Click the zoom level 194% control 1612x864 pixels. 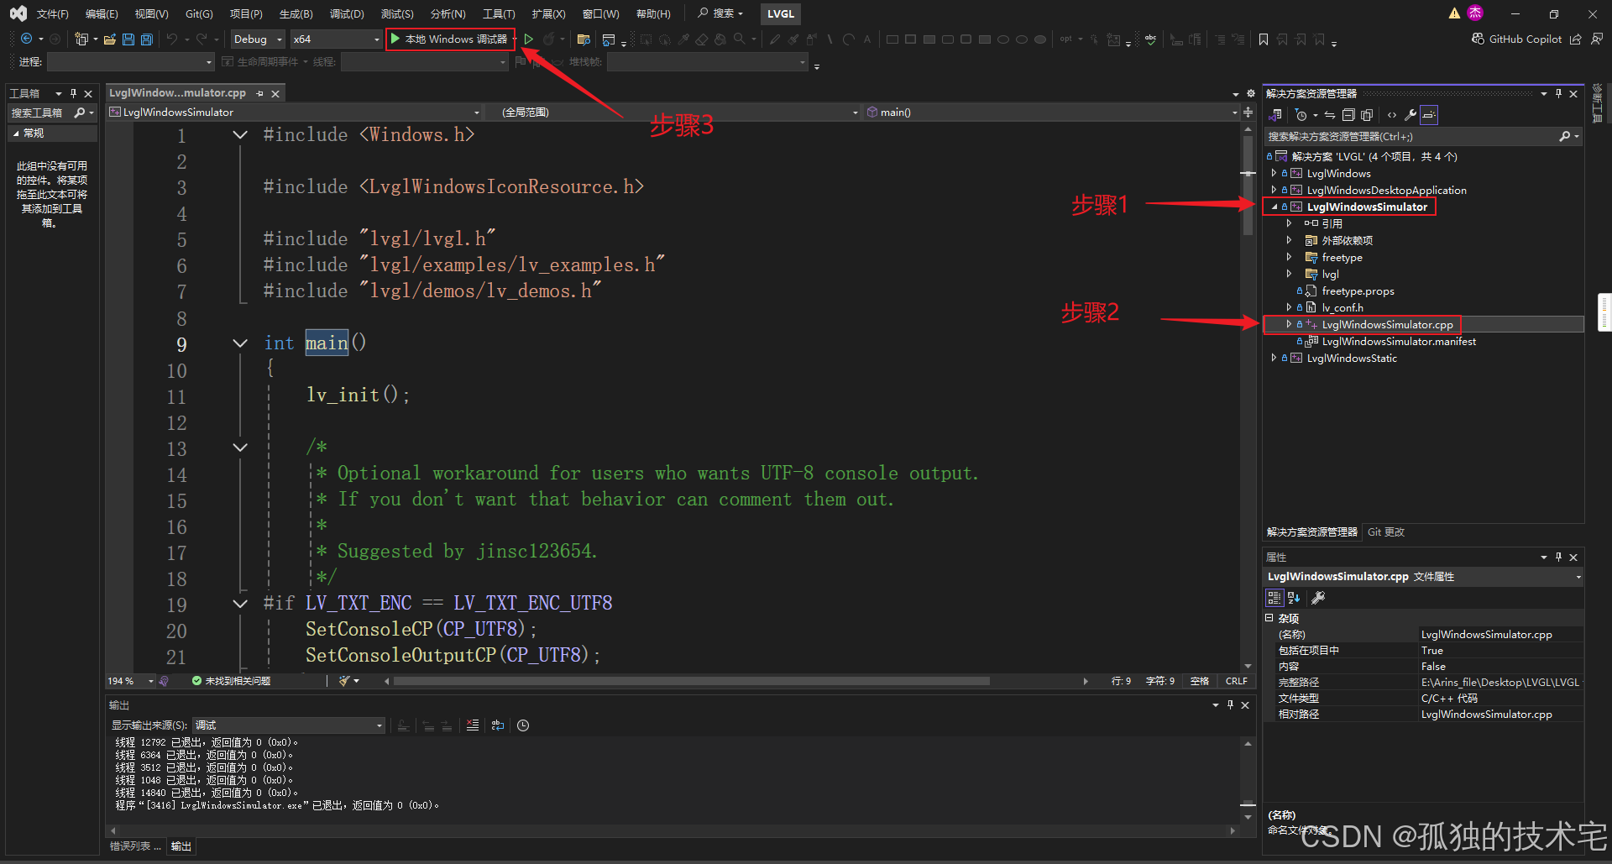123,680
